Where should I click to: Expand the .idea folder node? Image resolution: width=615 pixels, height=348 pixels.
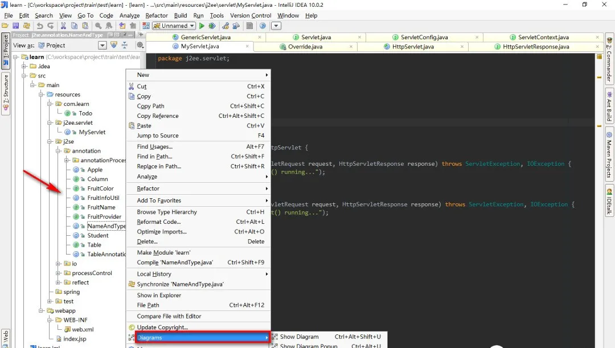(24, 67)
